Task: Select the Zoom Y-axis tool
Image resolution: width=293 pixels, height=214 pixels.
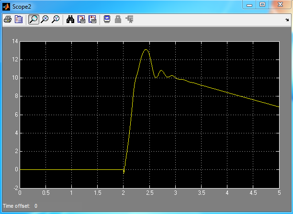Action: (x=56, y=20)
